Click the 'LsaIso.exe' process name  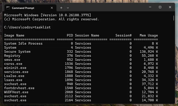point(14,76)
